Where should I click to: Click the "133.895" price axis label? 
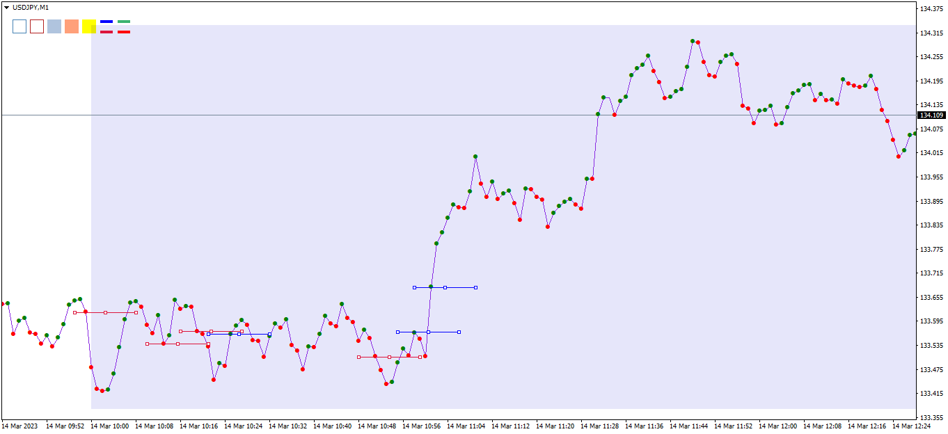[931, 202]
